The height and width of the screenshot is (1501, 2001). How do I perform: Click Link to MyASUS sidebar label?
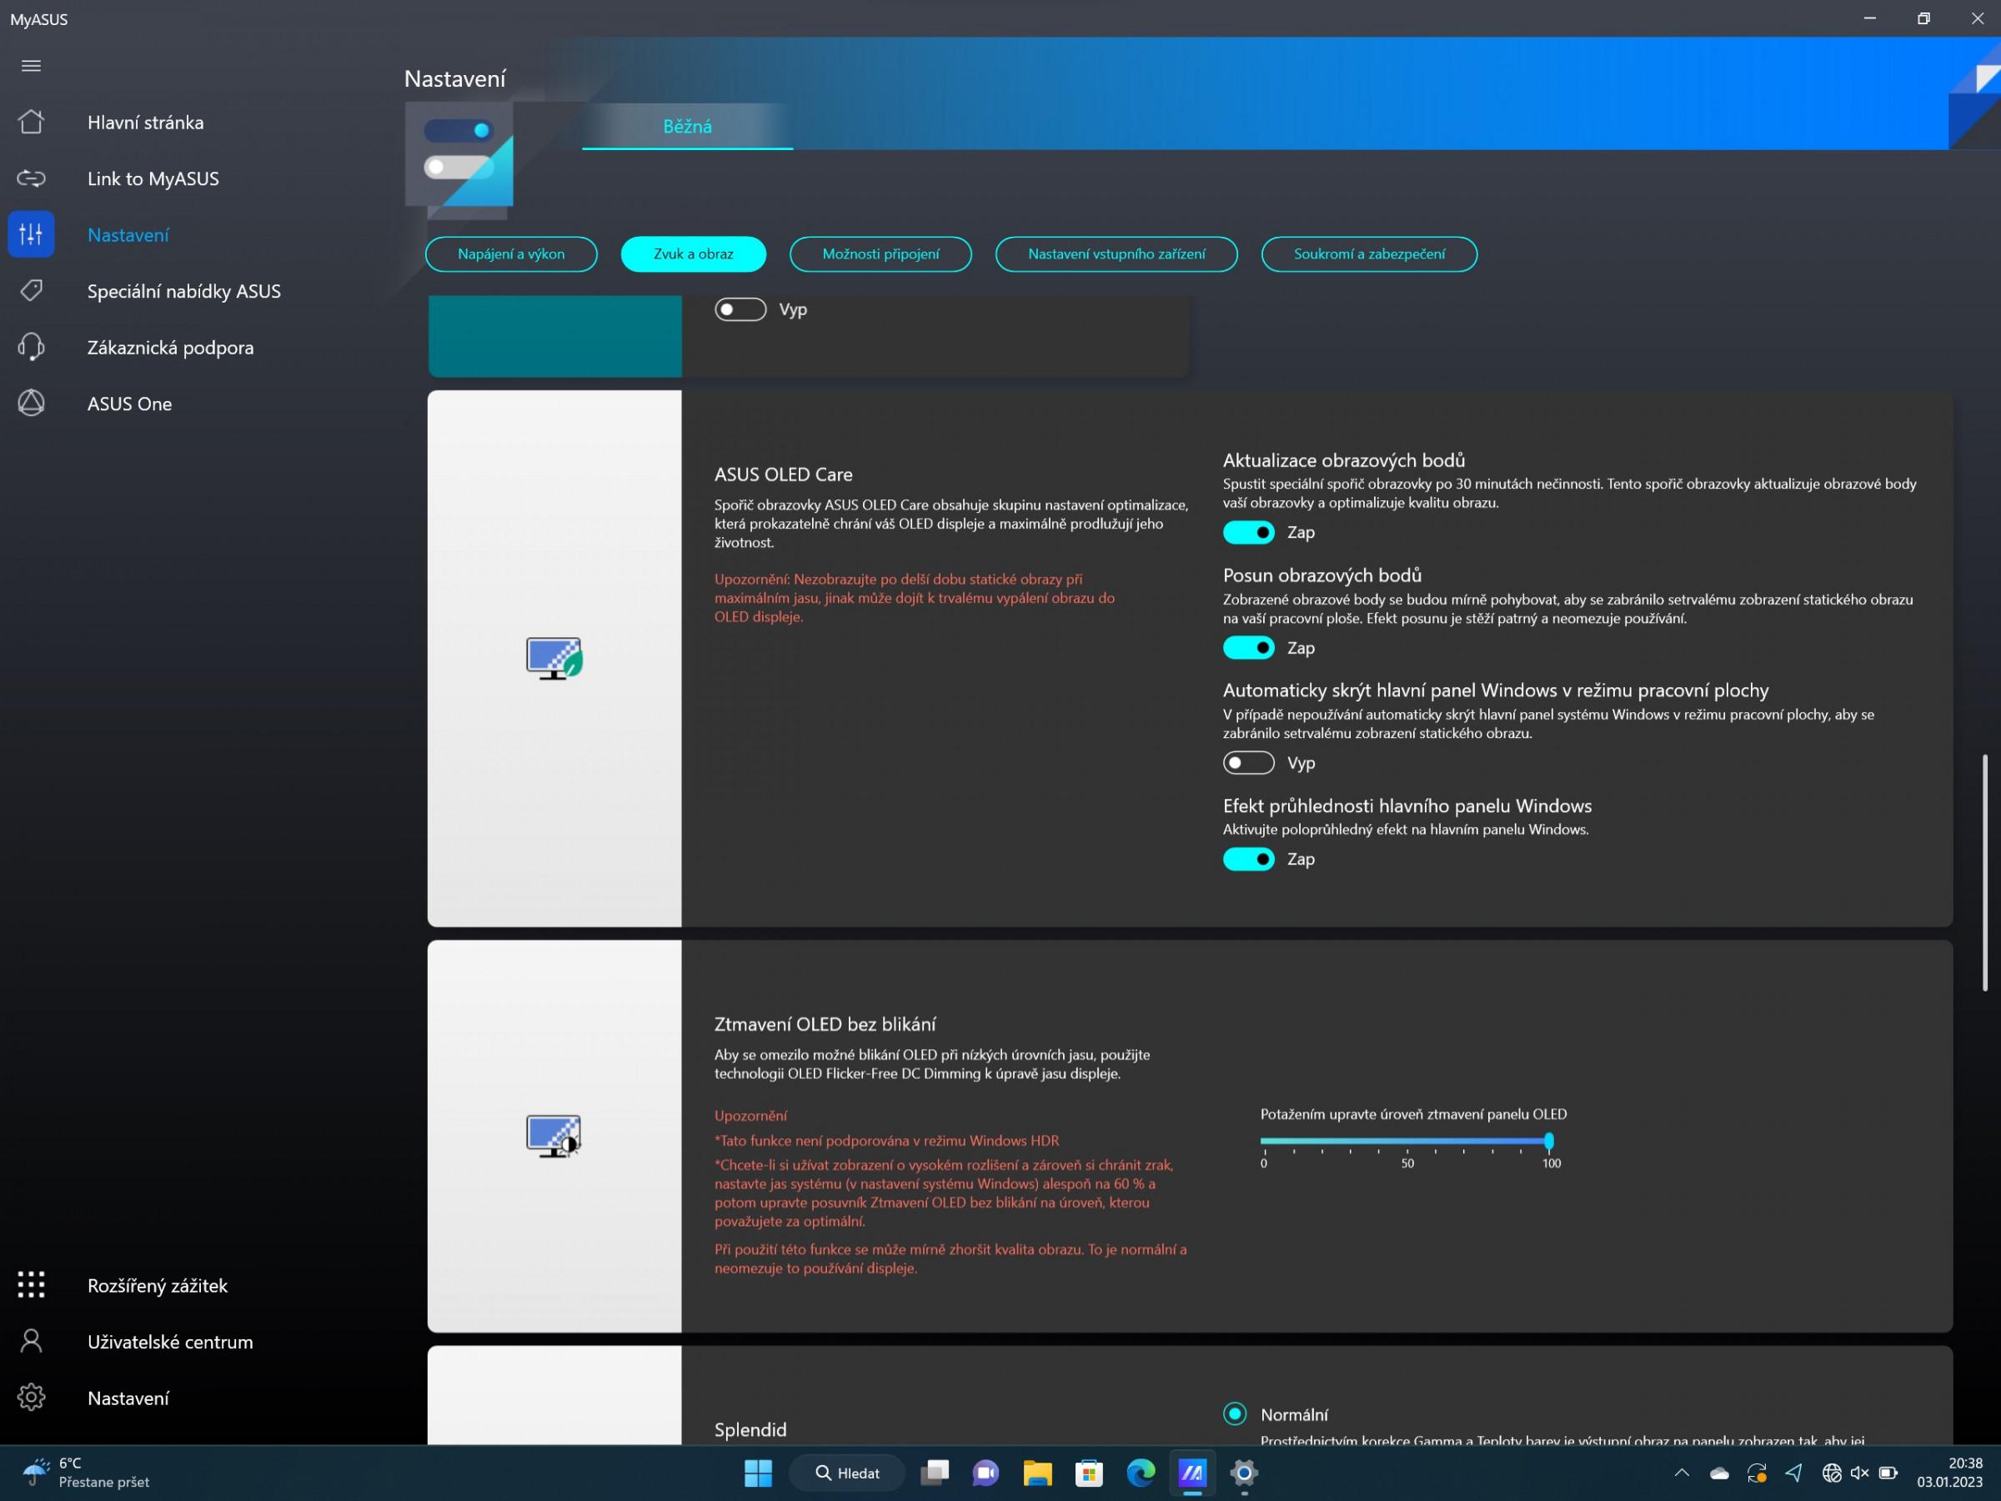(153, 178)
